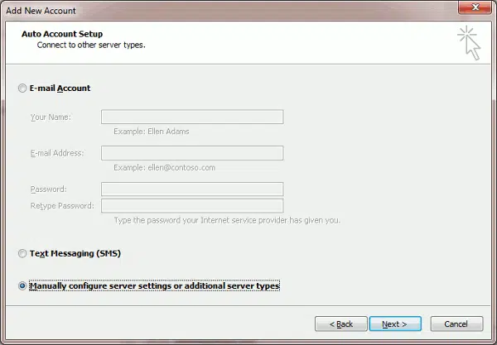Screen dimensions: 497x345
Task: Click the "Retype Password:" label
Action: (62, 206)
